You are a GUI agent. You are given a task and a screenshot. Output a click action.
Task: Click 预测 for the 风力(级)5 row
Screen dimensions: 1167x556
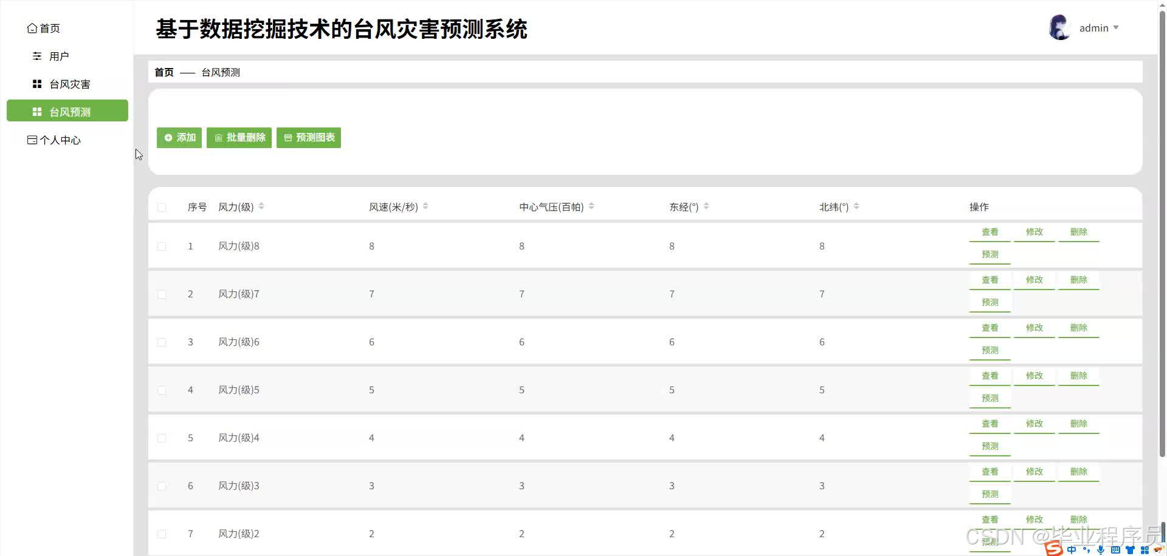point(990,398)
